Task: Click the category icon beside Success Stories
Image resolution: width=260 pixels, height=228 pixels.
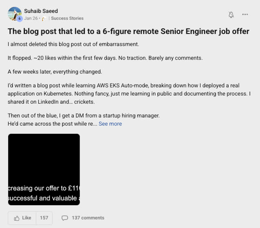Action: [44, 19]
